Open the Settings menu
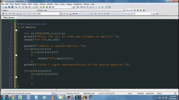 pos(86,4)
